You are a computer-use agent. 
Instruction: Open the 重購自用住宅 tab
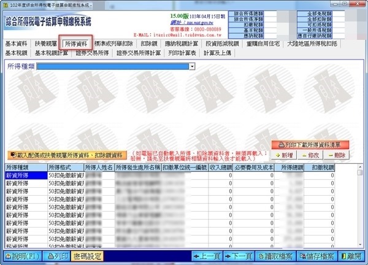(263, 44)
